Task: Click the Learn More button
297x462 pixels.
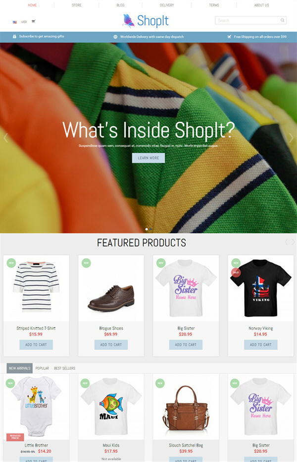Action: pyautogui.click(x=148, y=158)
